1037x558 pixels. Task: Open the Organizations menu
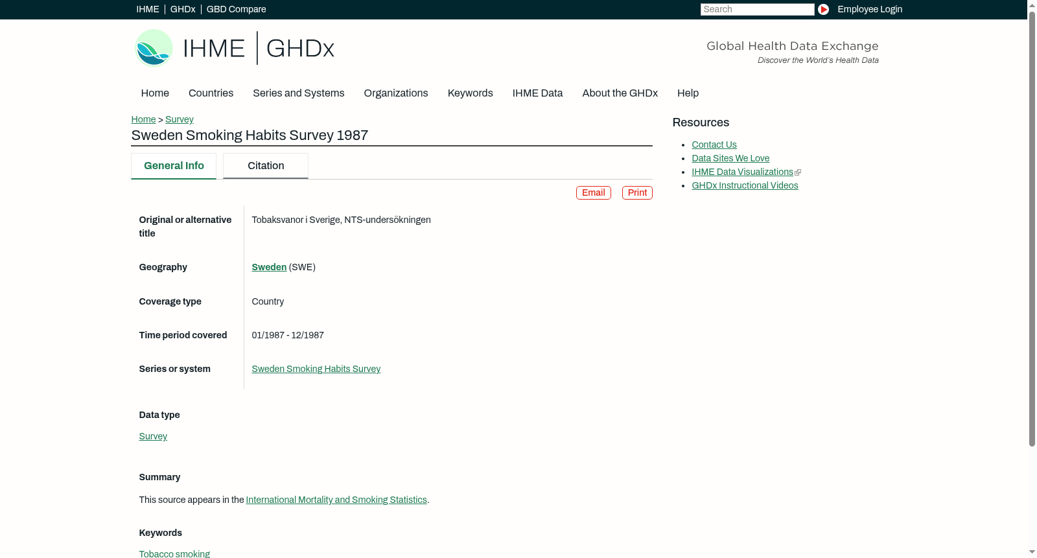(396, 93)
